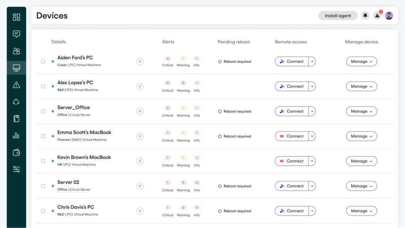Click the warning count badge for Server_Office
This screenshot has height=228, width=405.
pyautogui.click(x=183, y=108)
